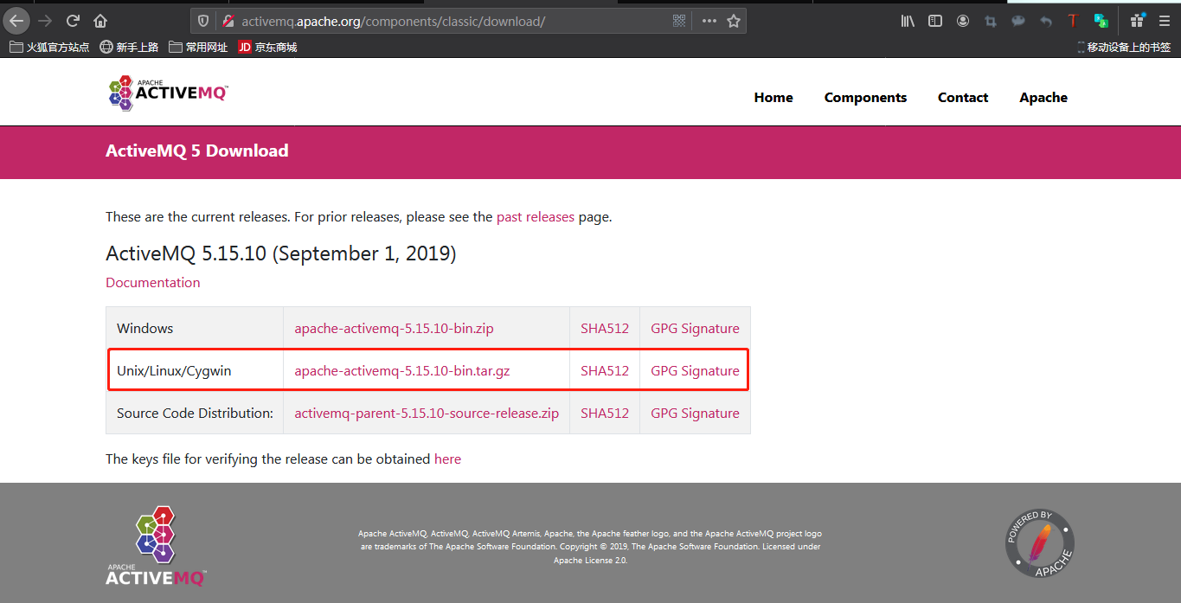
Task: Open the tracking protection shield icon
Action: 203,21
